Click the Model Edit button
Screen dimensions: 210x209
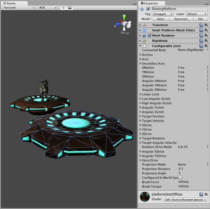tap(200, 19)
